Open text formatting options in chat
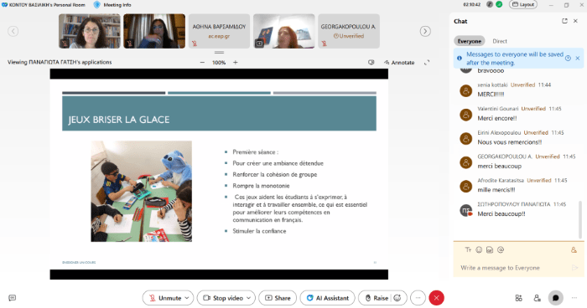Image resolution: width=587 pixels, height=308 pixels. (x=468, y=249)
